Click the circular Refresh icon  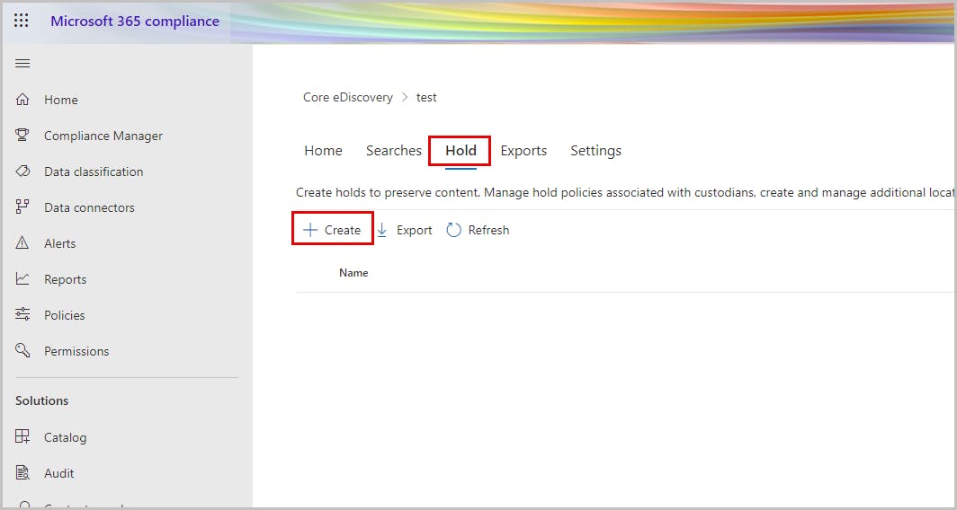[453, 230]
